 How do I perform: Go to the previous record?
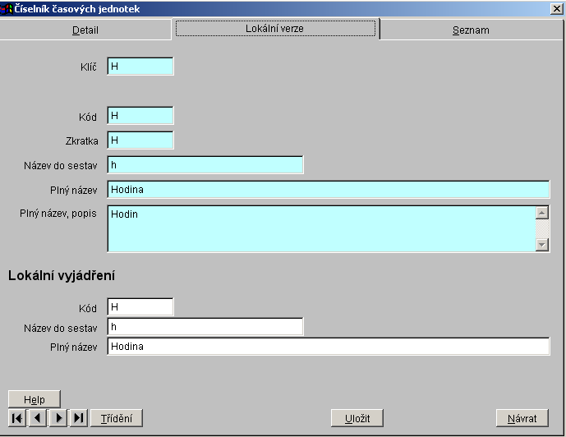tap(38, 418)
